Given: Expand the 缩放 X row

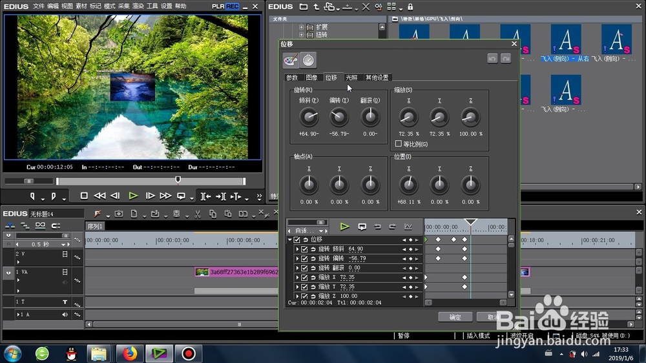Looking at the screenshot, I should (297, 278).
